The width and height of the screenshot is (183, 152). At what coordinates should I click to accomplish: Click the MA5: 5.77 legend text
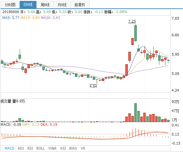(x=11, y=18)
